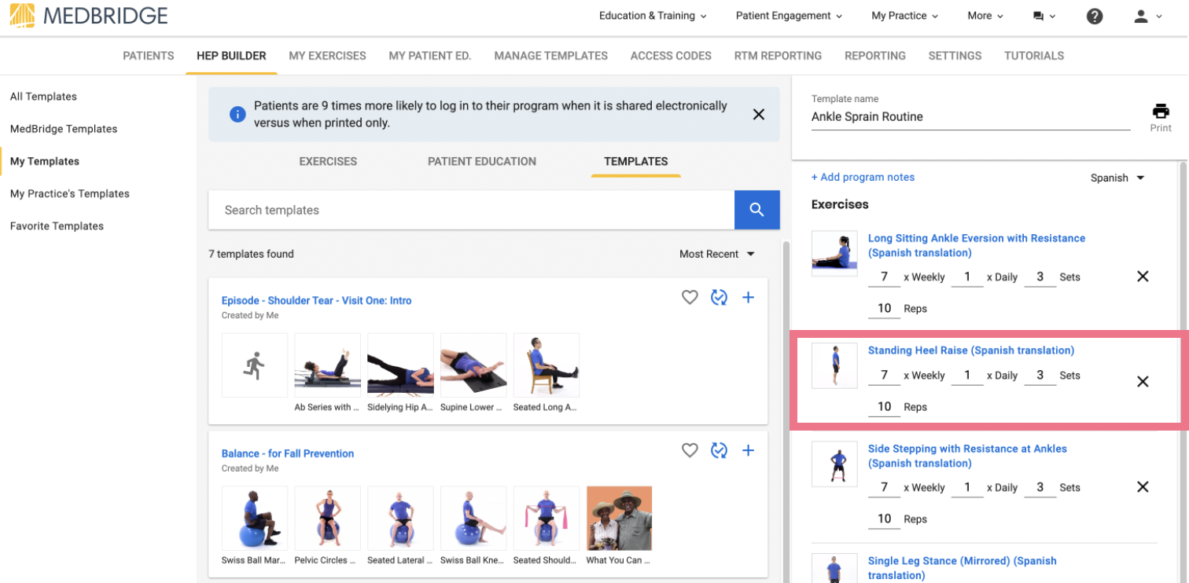
Task: Switch to the EXERCISES tab
Action: coord(328,161)
